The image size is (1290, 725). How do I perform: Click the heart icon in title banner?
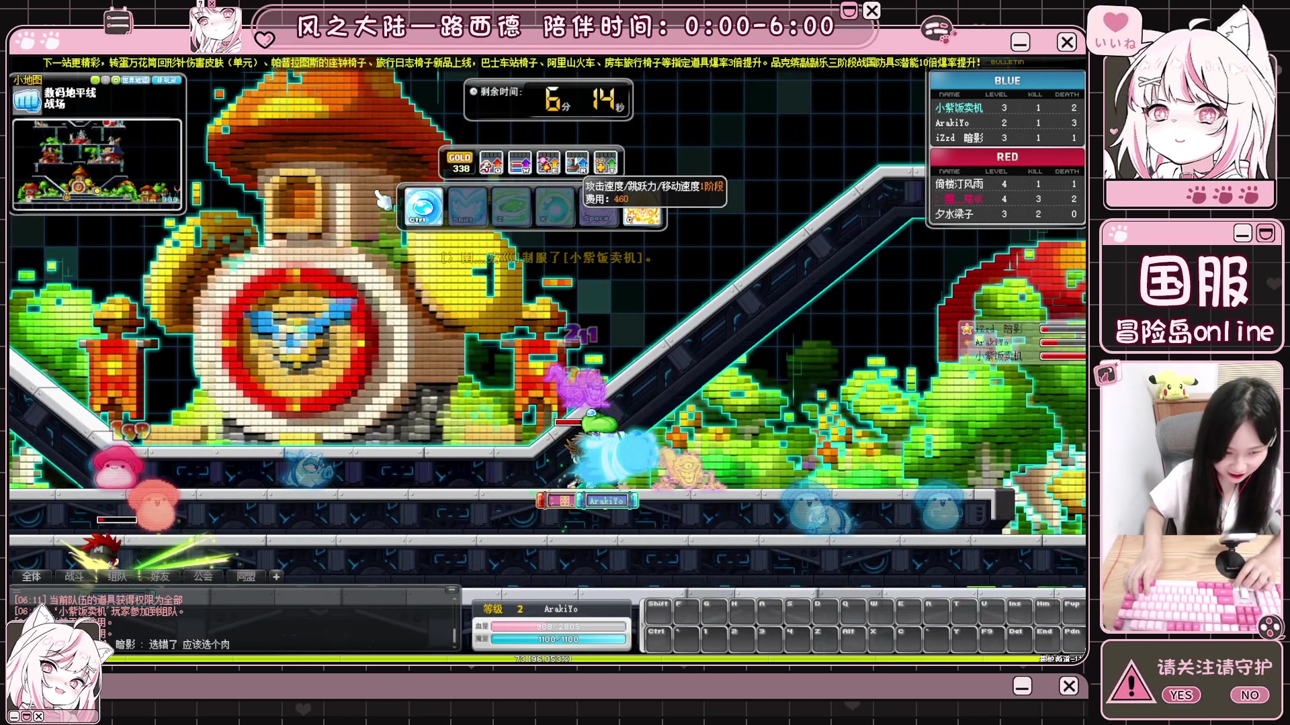click(x=265, y=40)
